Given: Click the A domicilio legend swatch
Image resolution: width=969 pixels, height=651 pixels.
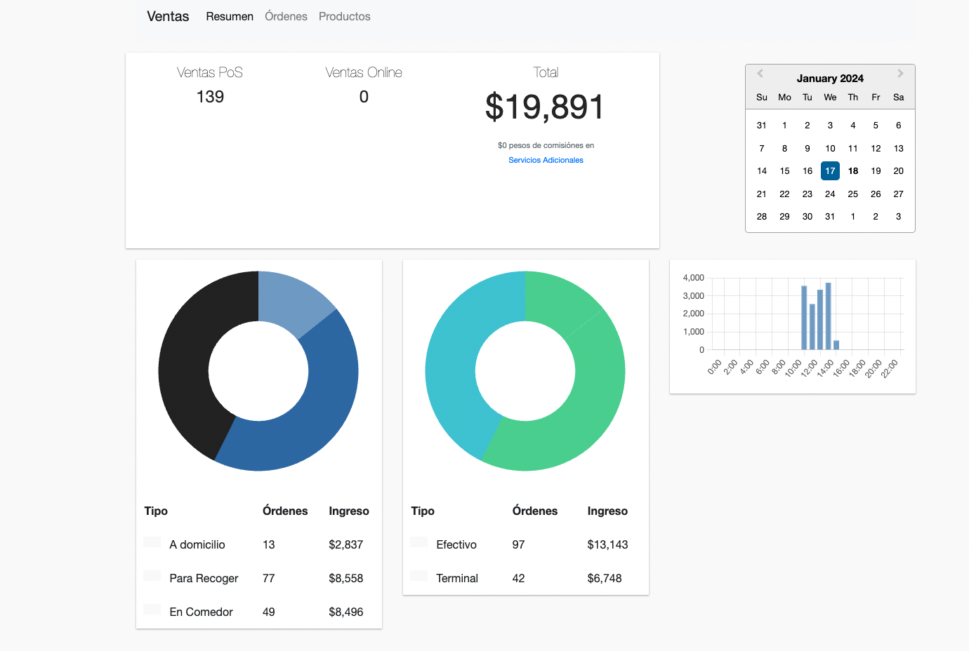Looking at the screenshot, I should pyautogui.click(x=152, y=542).
